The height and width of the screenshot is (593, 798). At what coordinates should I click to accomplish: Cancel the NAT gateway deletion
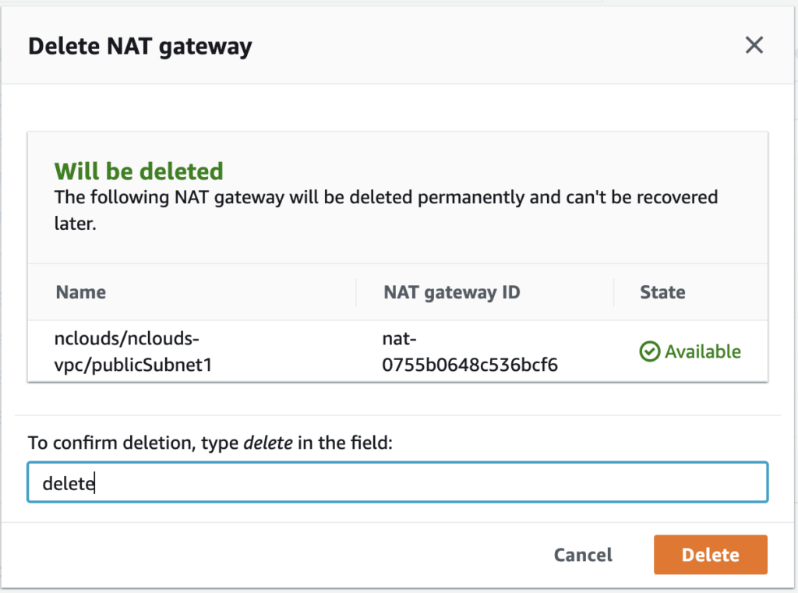583,554
